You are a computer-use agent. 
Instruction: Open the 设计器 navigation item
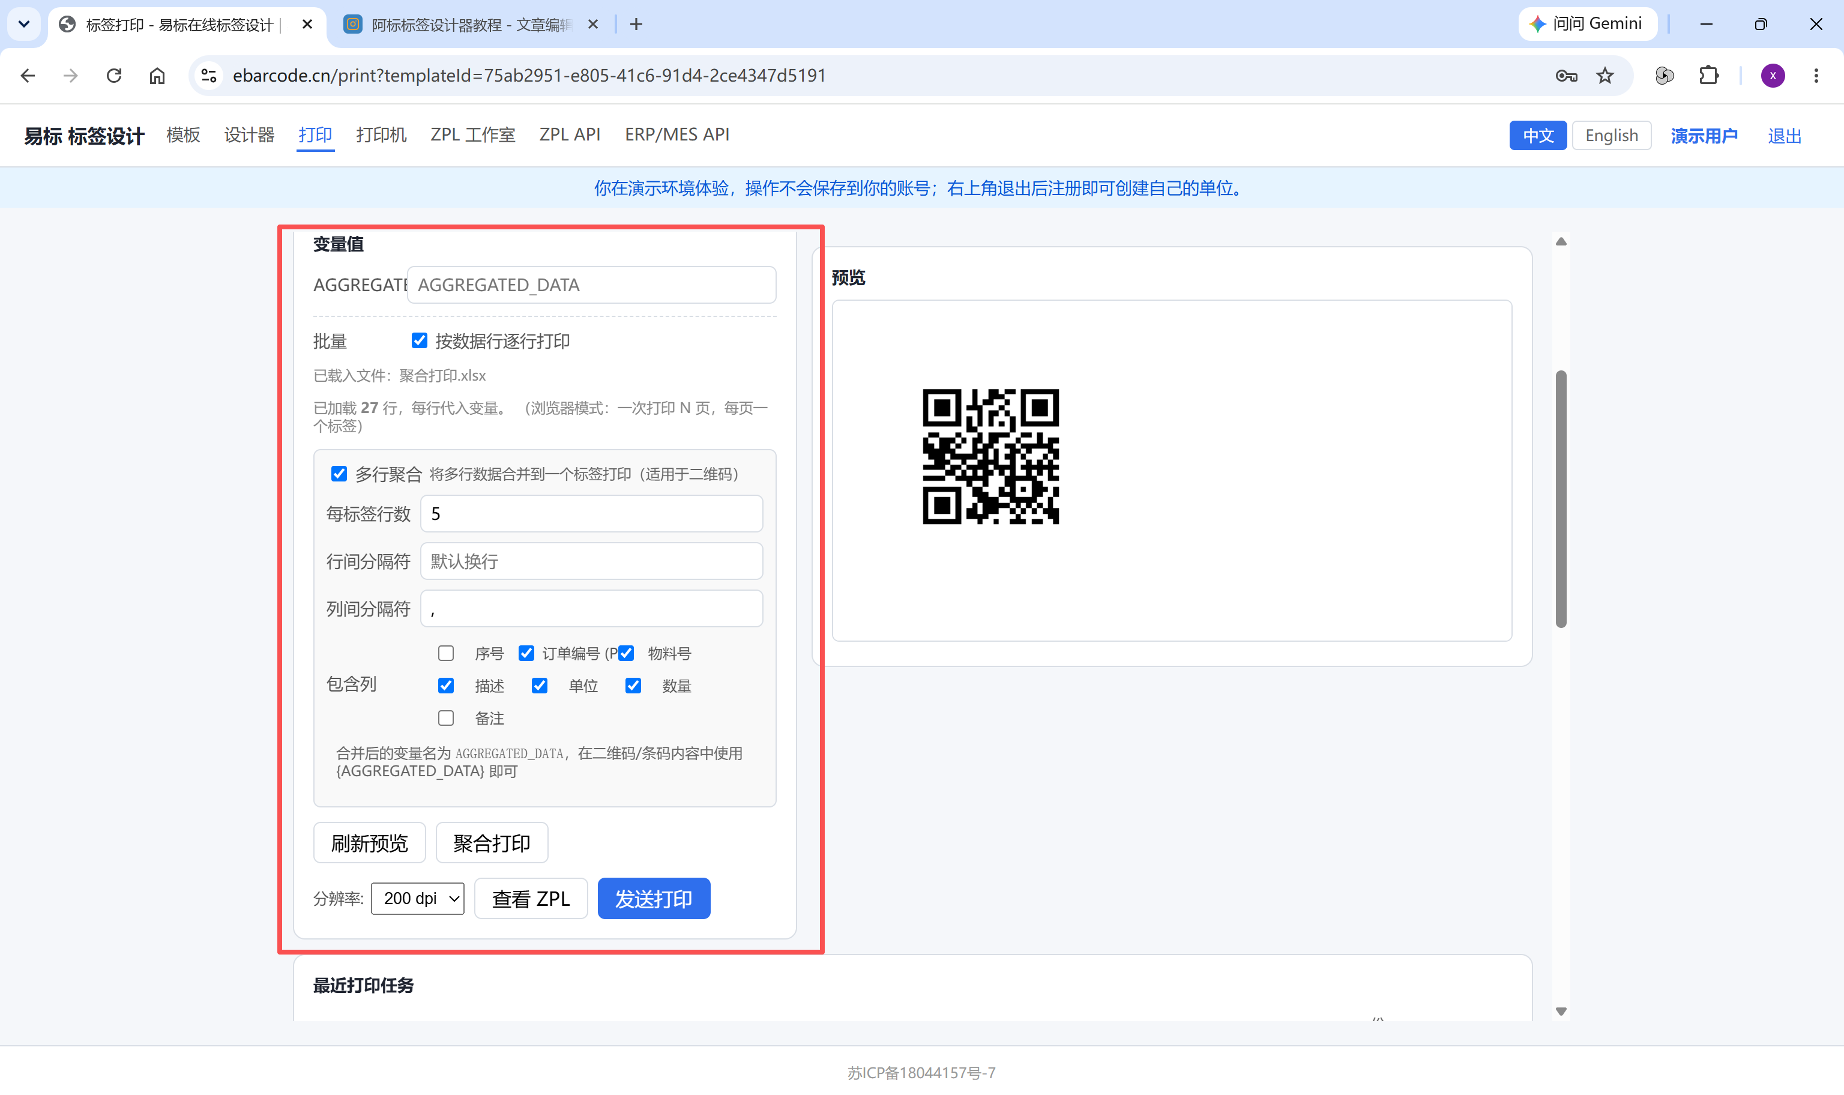pyautogui.click(x=249, y=135)
